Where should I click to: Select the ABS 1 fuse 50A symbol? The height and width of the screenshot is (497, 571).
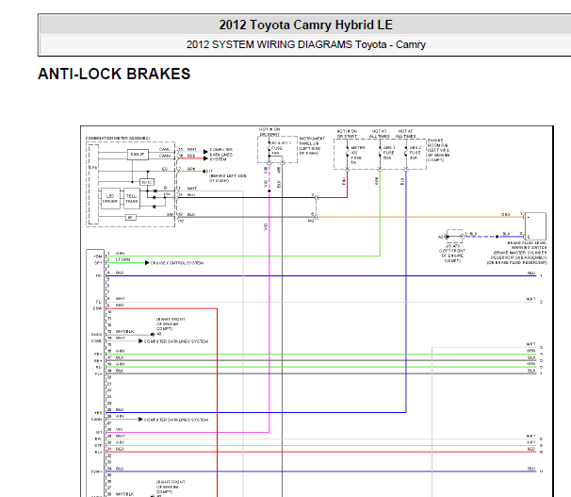(380, 154)
